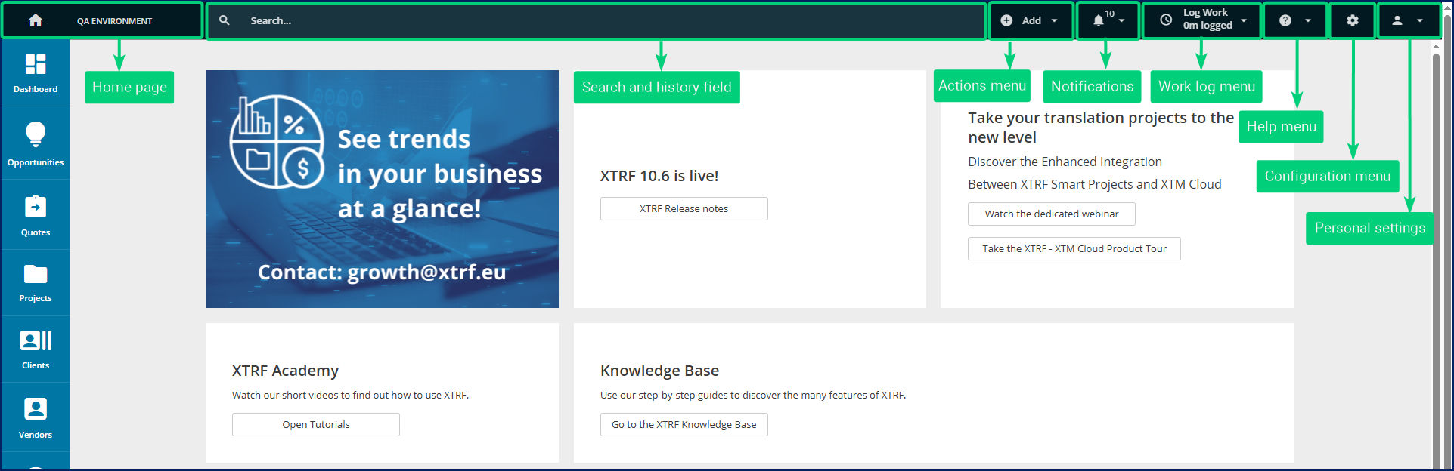
Task: Open the Quotes module in the sidebar
Action: pos(36,215)
